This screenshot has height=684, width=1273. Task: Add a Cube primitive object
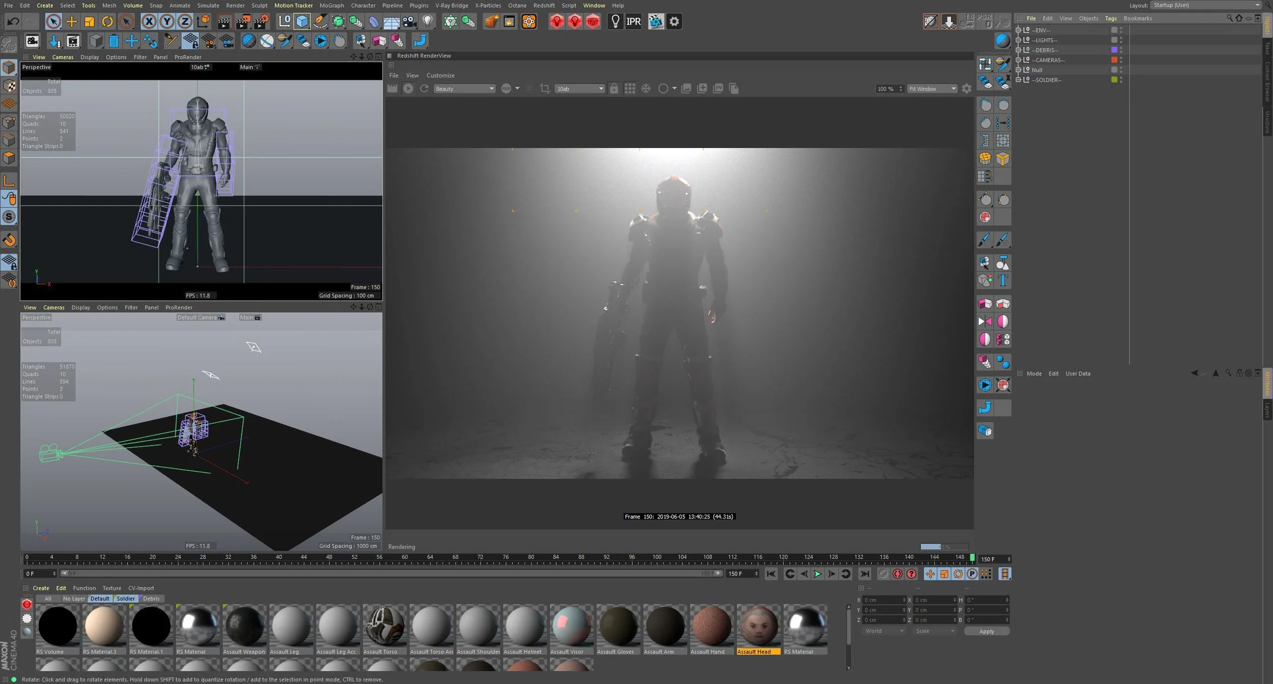302,21
